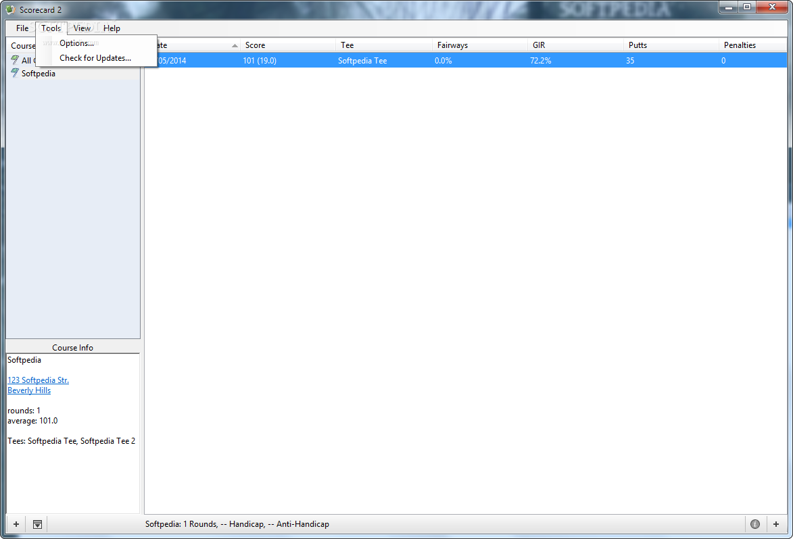The image size is (793, 539).
Task: Add a new round with bottom-right plus
Action: point(776,524)
